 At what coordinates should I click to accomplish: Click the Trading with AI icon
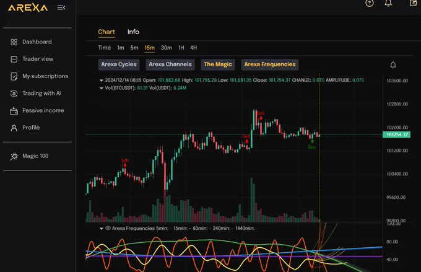coord(14,94)
